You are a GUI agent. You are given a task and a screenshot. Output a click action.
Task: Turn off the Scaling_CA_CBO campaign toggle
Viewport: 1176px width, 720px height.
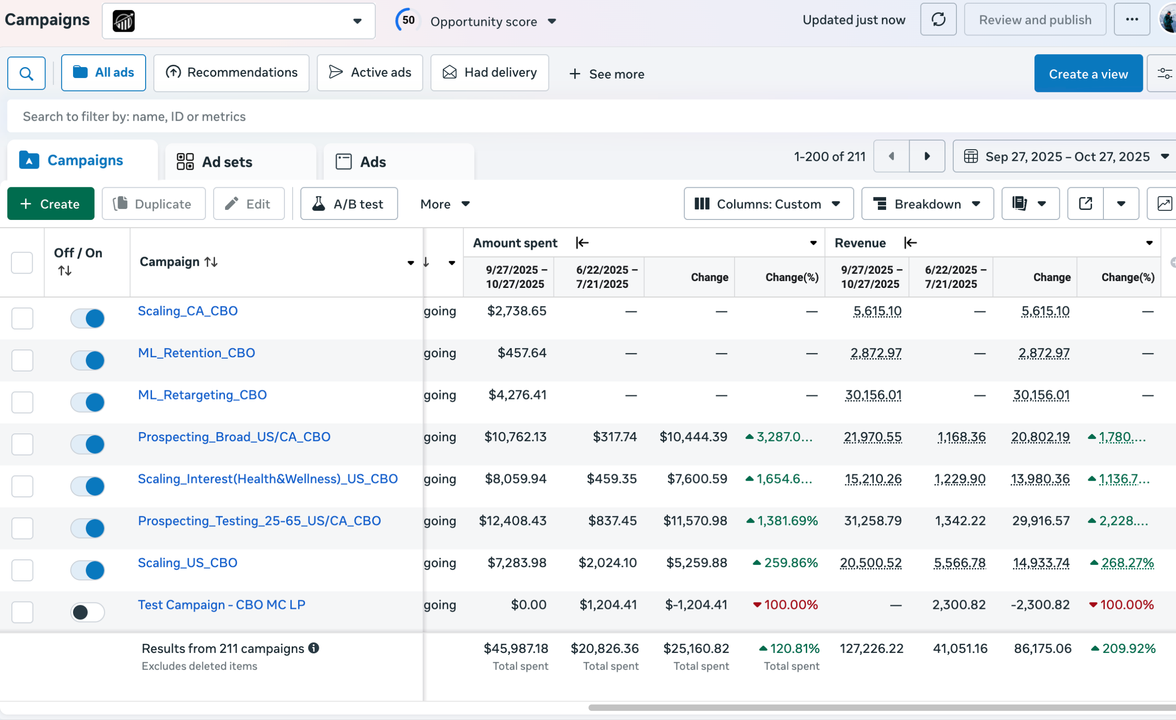[x=87, y=318]
